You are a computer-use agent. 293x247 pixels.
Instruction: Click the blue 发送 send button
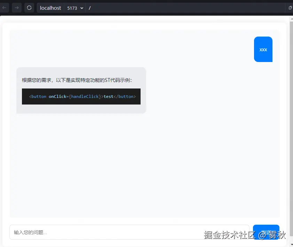266,231
